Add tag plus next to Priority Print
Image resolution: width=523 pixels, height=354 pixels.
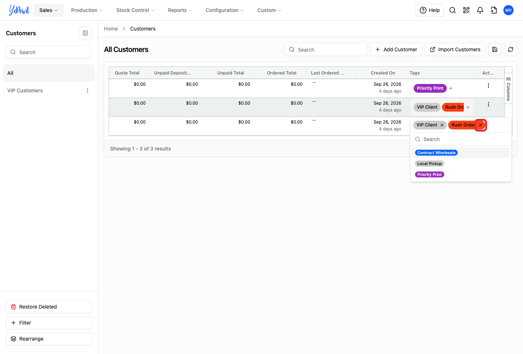[x=451, y=88]
